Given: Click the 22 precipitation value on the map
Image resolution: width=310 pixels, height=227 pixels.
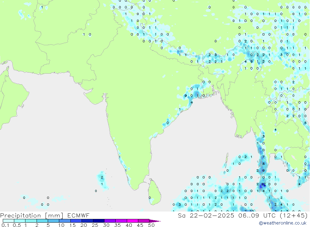Looking at the screenshot, I should pos(263,184).
